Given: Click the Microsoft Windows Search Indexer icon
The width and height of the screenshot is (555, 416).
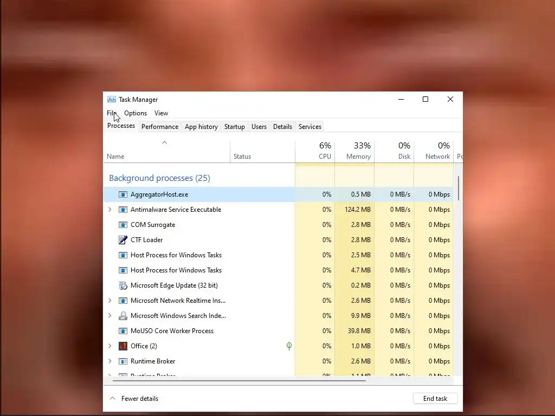Looking at the screenshot, I should point(123,316).
